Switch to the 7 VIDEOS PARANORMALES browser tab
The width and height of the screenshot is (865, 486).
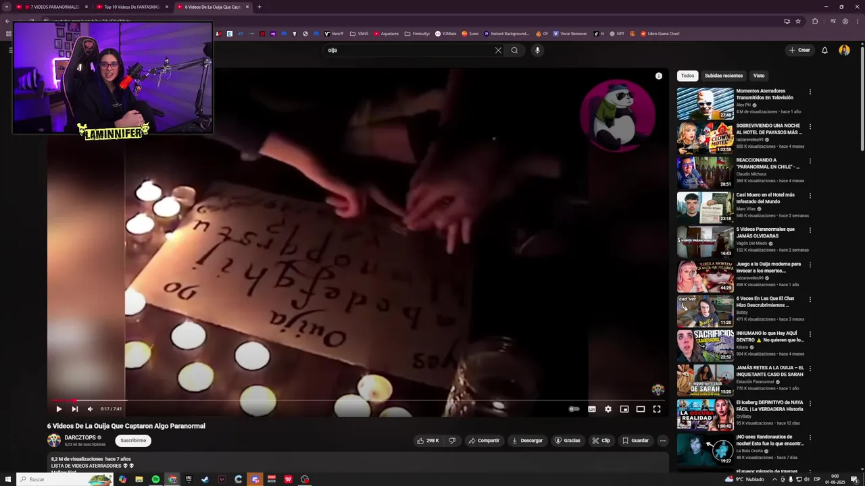click(x=53, y=7)
